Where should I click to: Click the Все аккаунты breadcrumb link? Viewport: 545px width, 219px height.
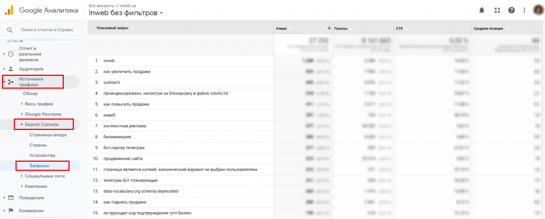tap(101, 6)
